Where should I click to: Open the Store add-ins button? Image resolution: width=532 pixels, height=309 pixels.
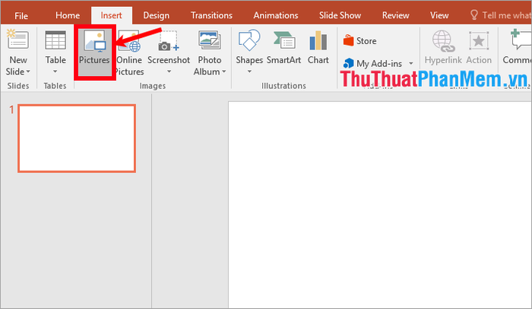pyautogui.click(x=359, y=41)
